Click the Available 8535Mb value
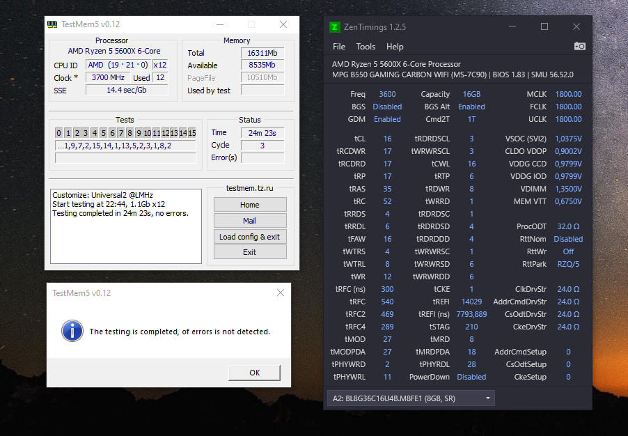This screenshot has height=436, width=628. click(x=262, y=65)
